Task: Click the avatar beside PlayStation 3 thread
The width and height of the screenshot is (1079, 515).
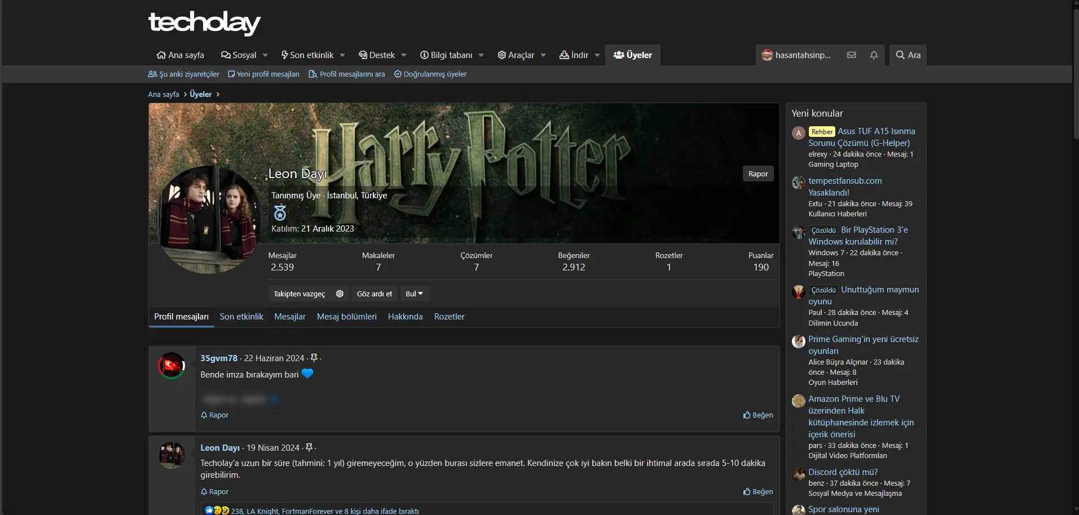Action: (x=798, y=232)
